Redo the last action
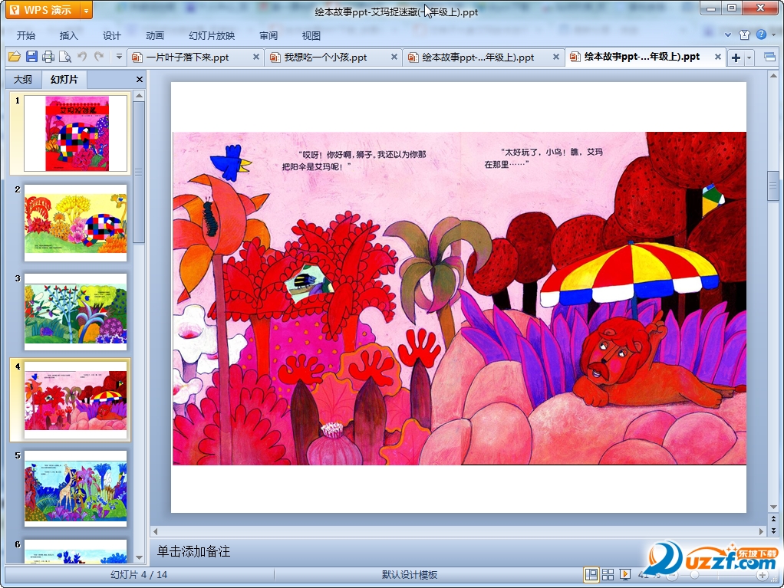The image size is (784, 588). tap(99, 57)
